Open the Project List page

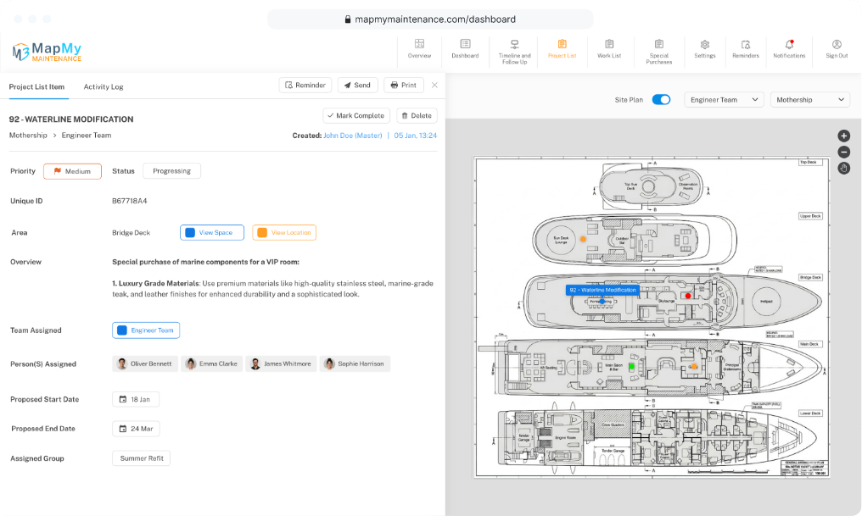pyautogui.click(x=562, y=49)
